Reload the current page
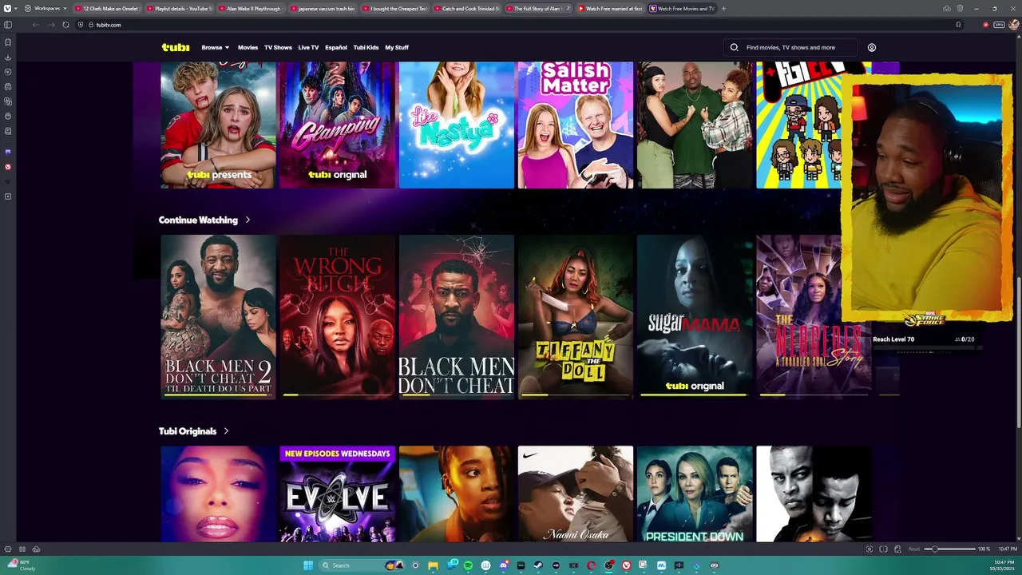 point(65,25)
